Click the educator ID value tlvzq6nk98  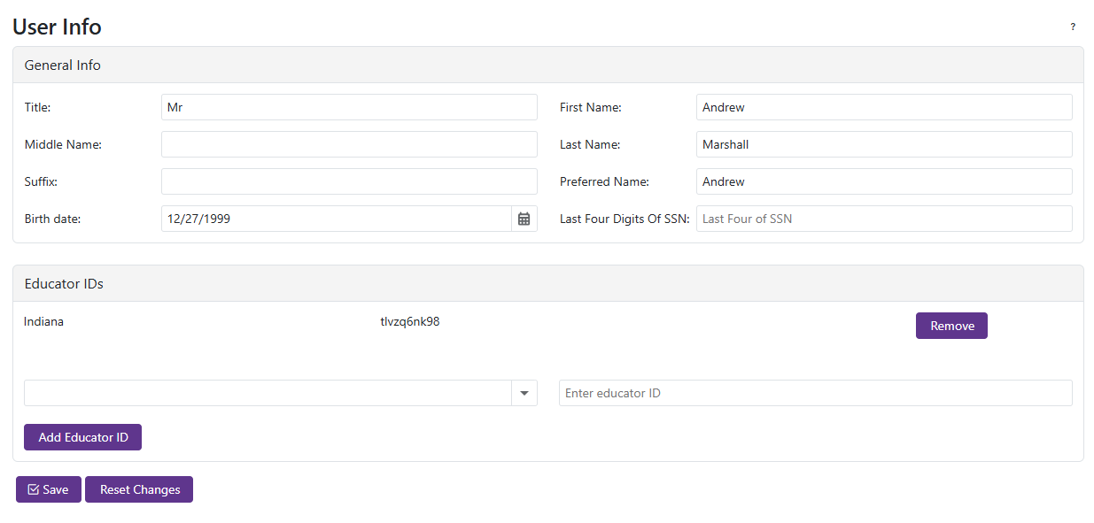tap(409, 321)
